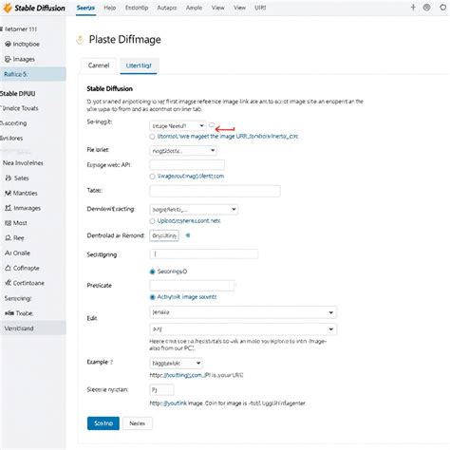Screen dimensions: 450x450
Task: Click the teal indicator beside Dentrolad field
Action: tap(188, 235)
